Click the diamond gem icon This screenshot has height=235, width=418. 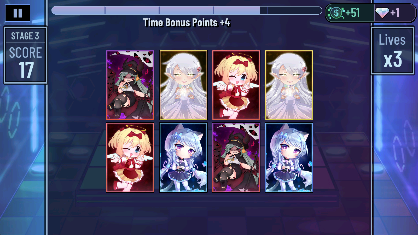382,13
